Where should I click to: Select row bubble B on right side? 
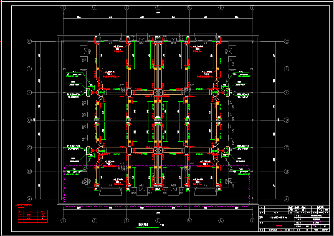286,171
